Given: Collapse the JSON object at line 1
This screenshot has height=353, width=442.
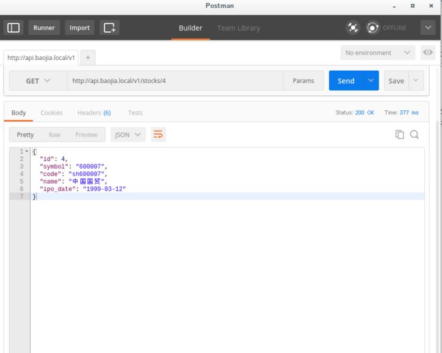Looking at the screenshot, I should 27,152.
